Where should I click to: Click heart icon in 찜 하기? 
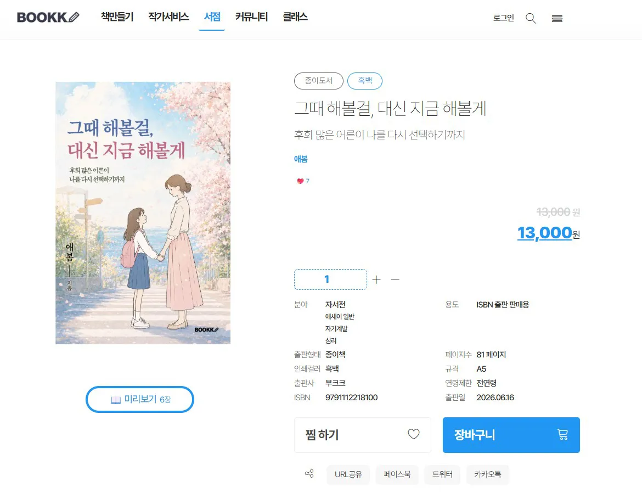pyautogui.click(x=414, y=434)
